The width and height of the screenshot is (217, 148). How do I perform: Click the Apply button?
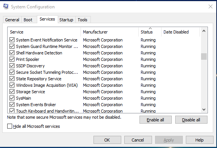coord(169,140)
